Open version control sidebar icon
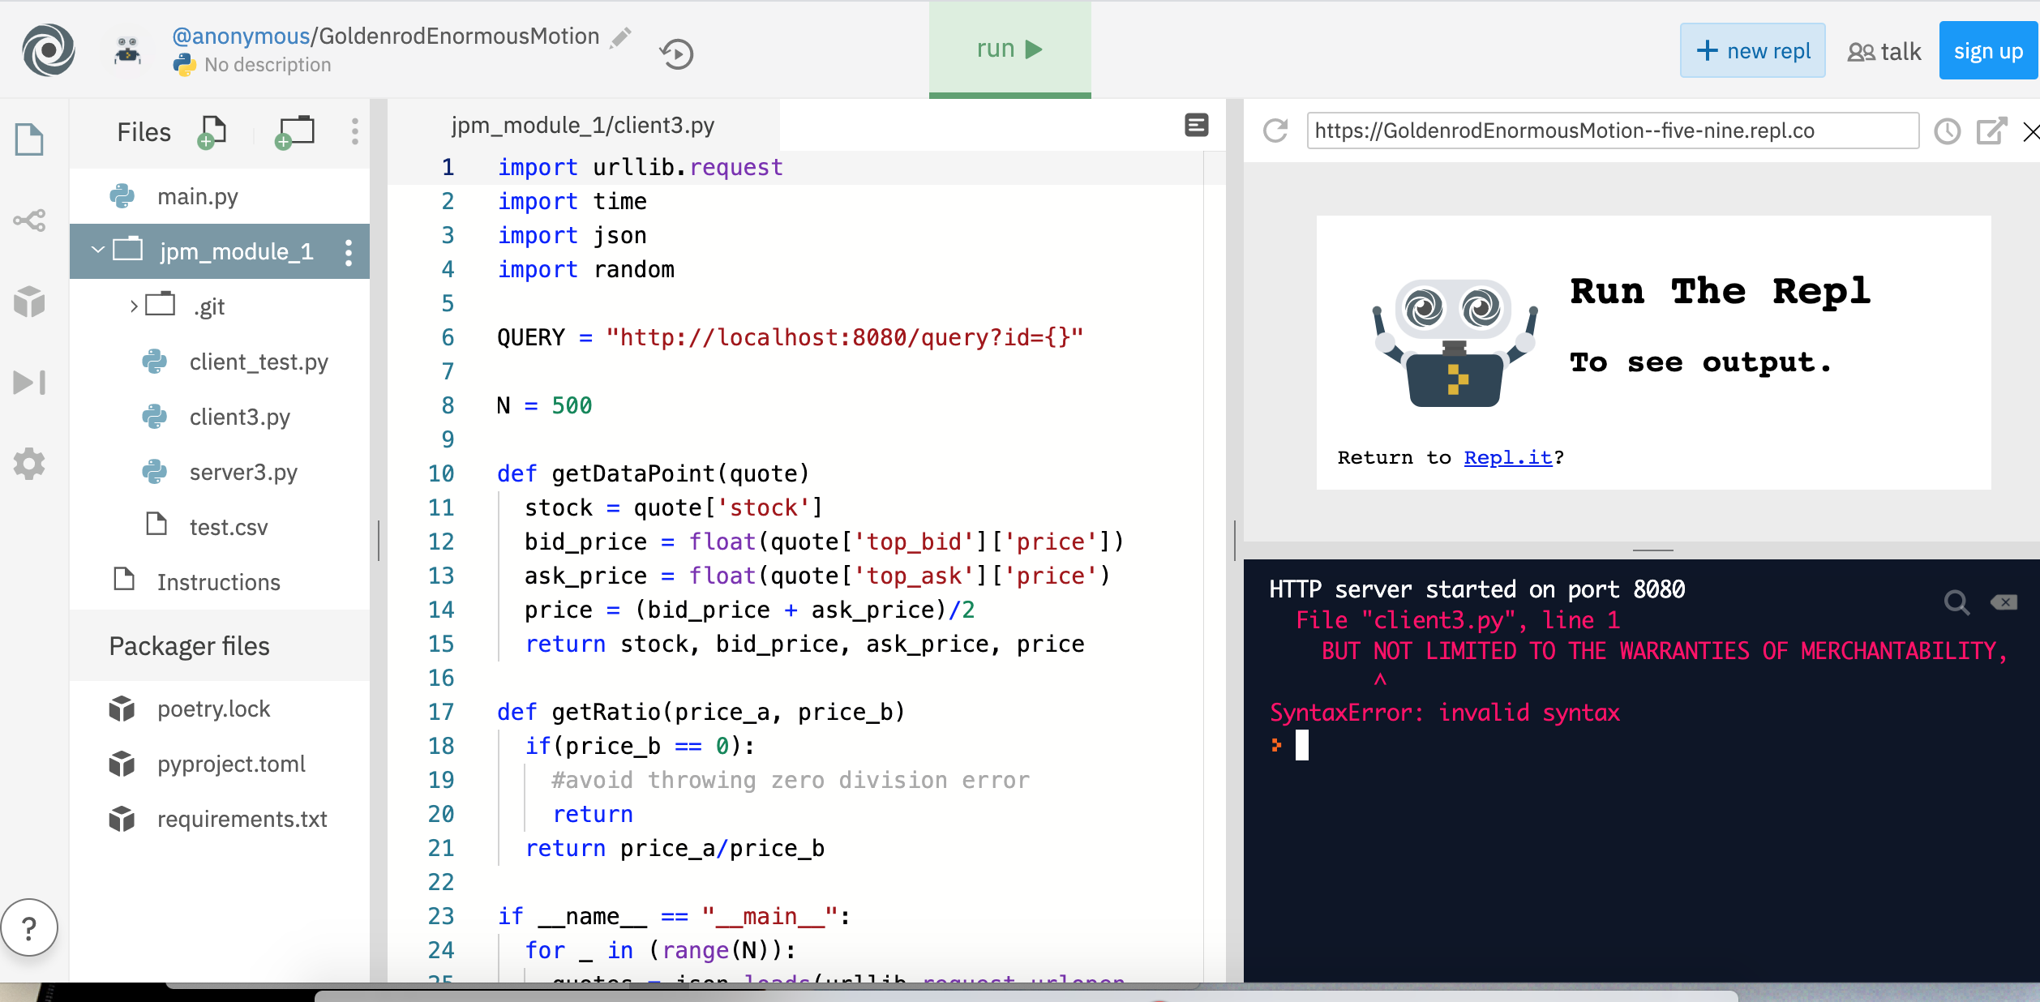The image size is (2040, 1002). click(x=29, y=220)
